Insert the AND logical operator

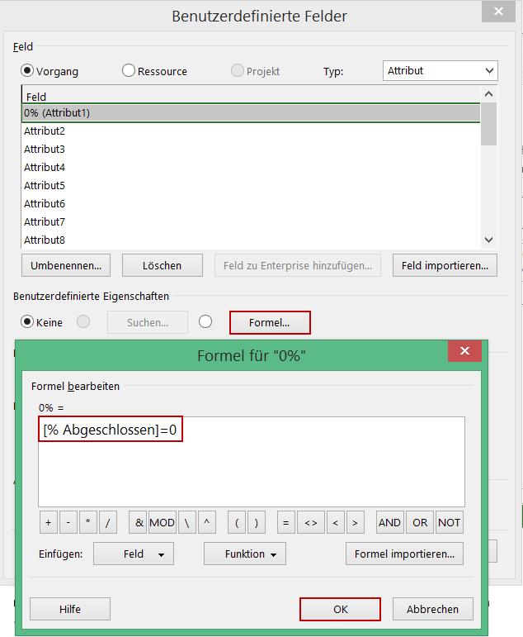(x=389, y=522)
